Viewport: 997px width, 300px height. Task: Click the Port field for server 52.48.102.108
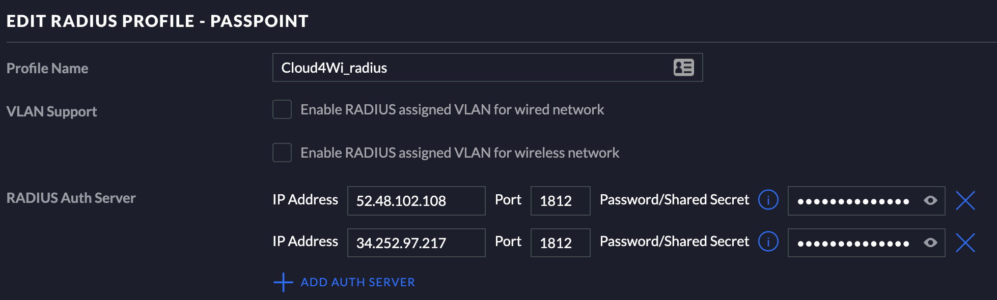(560, 201)
